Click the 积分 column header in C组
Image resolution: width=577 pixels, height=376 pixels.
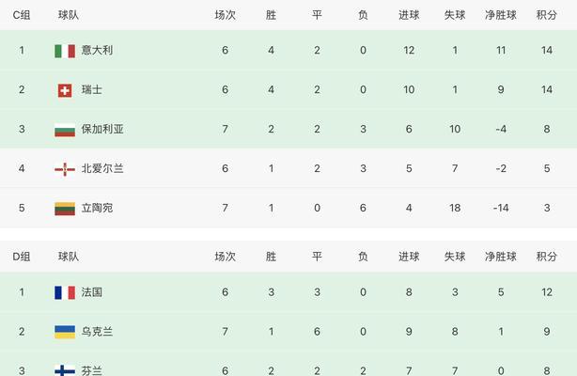click(546, 15)
